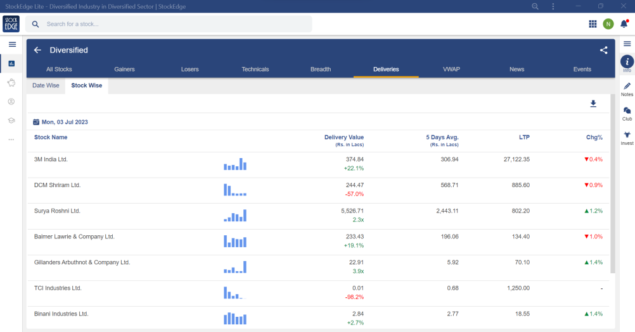Open Surya Roshni Ltd. stock
635x332 pixels.
(x=58, y=211)
